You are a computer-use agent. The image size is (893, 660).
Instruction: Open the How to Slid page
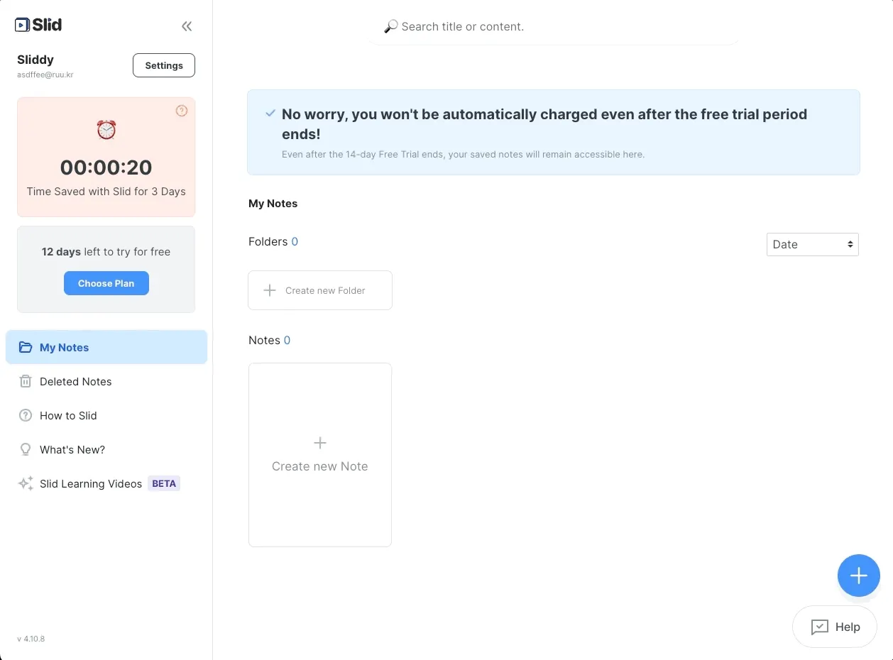(x=68, y=416)
